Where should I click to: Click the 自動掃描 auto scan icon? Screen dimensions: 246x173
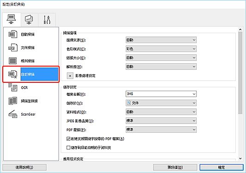tap(12, 34)
